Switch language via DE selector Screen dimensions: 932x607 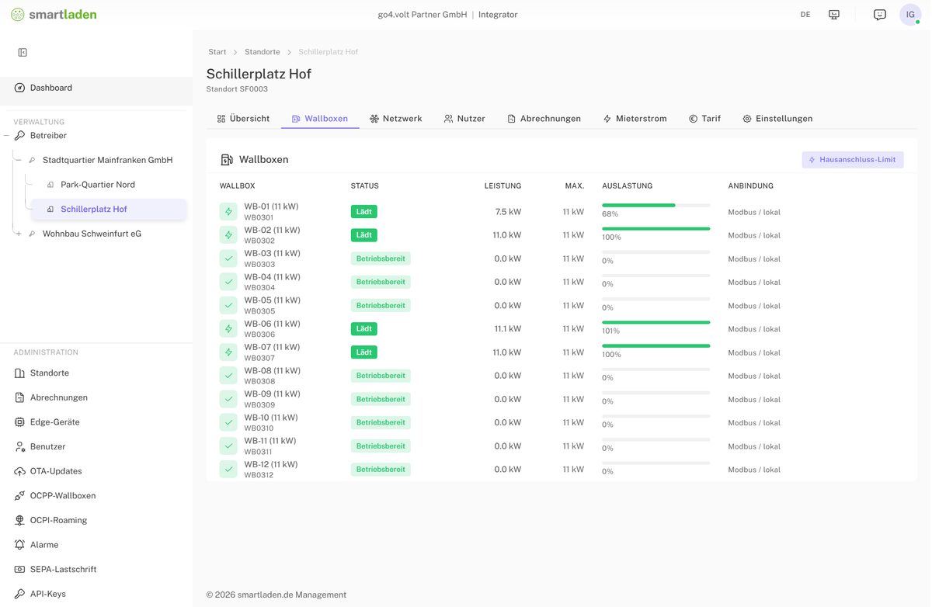[x=805, y=14]
